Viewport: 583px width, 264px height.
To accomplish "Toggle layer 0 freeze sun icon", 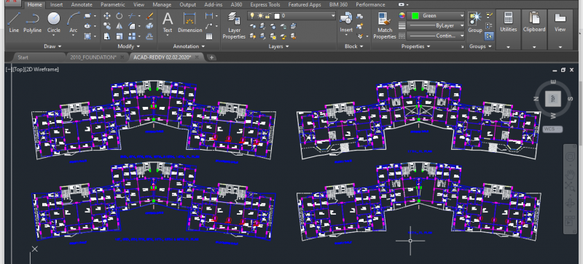I will [x=260, y=15].
